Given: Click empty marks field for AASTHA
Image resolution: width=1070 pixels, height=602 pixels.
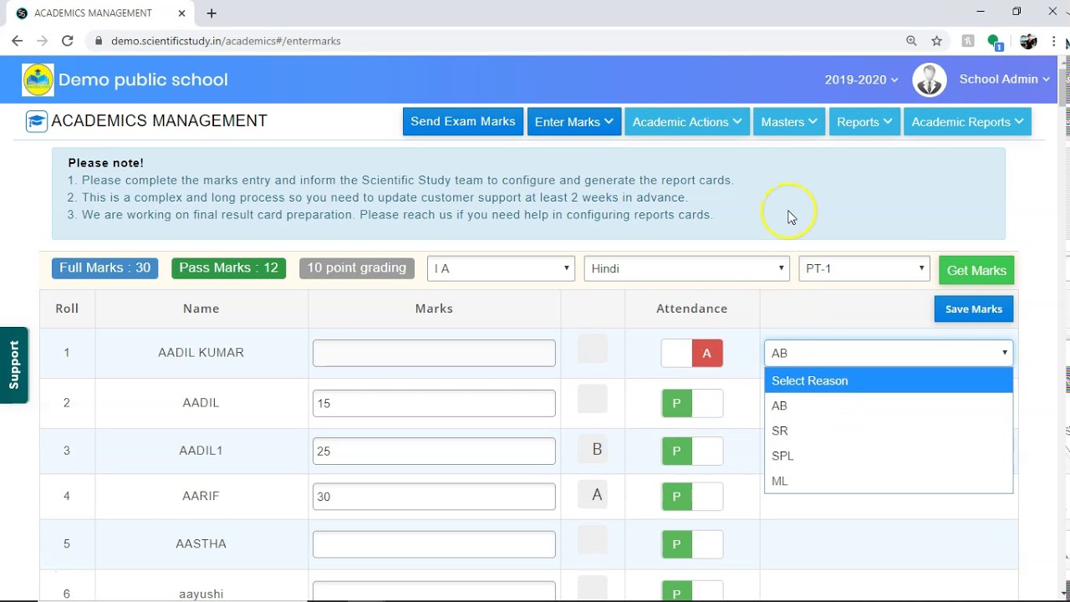Looking at the screenshot, I should click(x=434, y=543).
